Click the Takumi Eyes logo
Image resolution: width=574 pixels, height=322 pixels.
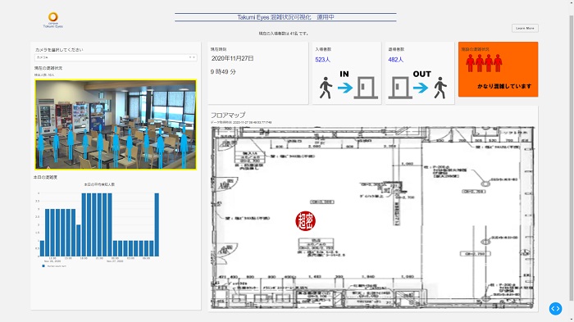[53, 20]
